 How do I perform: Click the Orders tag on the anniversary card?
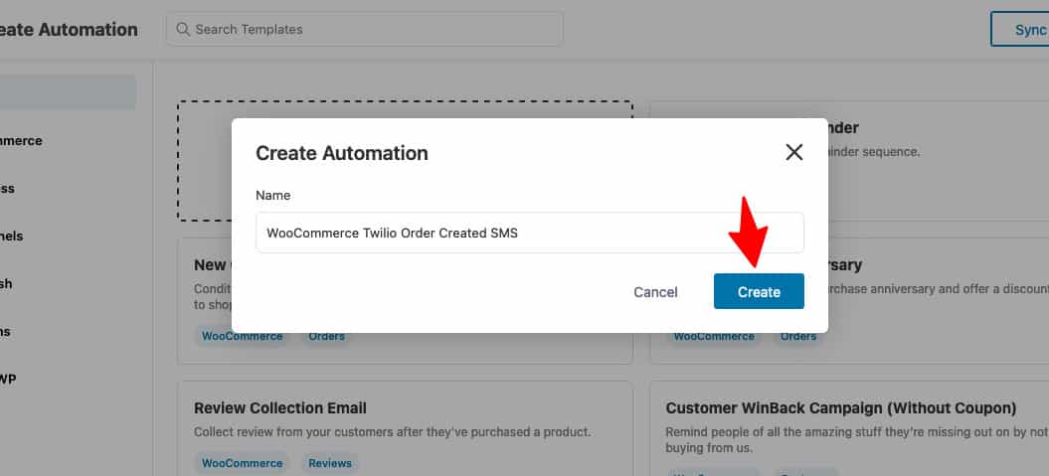click(798, 336)
